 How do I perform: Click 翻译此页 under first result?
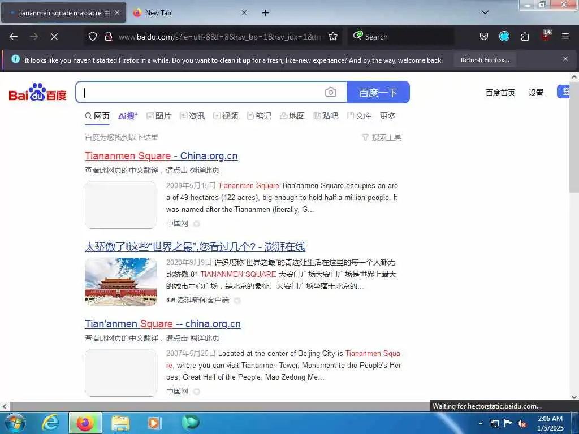click(205, 170)
